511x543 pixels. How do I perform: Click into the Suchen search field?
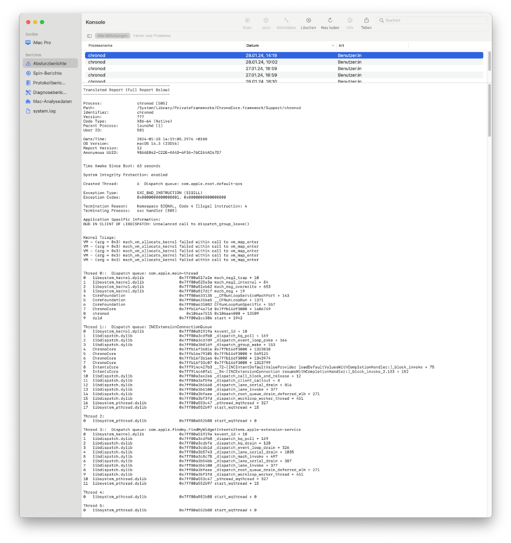tap(432, 21)
